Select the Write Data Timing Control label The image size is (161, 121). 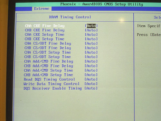point(52,84)
